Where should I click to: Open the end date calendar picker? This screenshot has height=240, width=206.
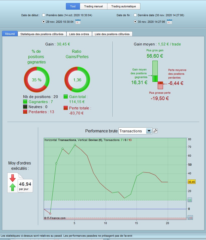[x=170, y=21]
